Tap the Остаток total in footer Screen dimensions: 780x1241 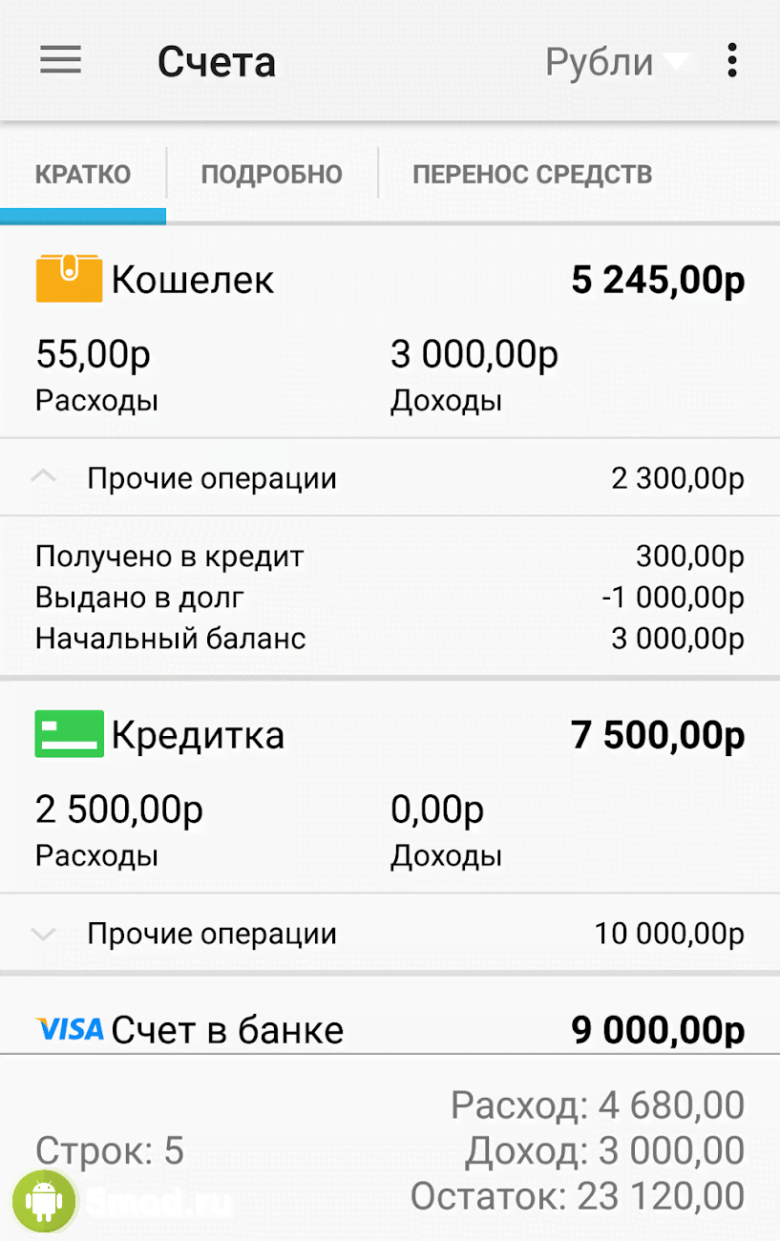(577, 1195)
